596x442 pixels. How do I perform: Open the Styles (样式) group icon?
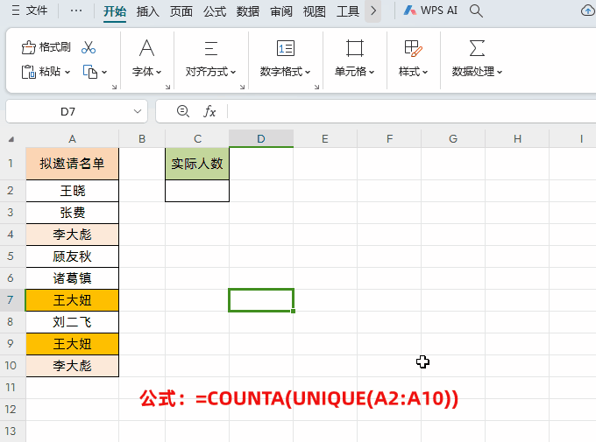pyautogui.click(x=413, y=48)
